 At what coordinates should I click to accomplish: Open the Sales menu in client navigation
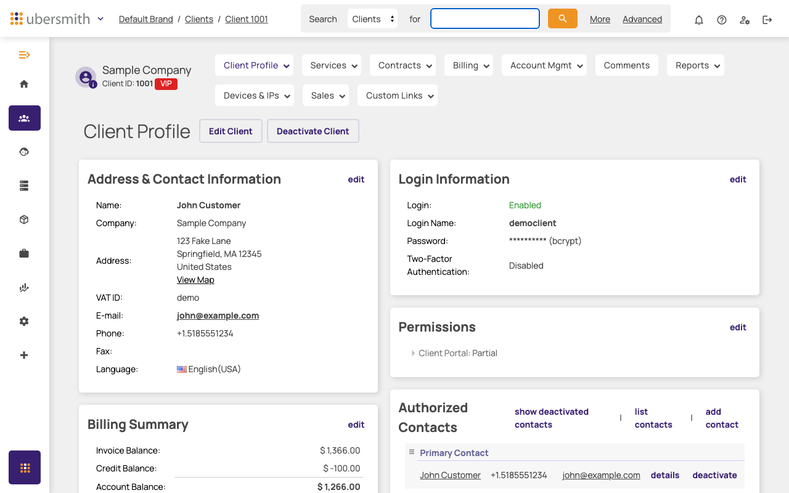coord(325,96)
